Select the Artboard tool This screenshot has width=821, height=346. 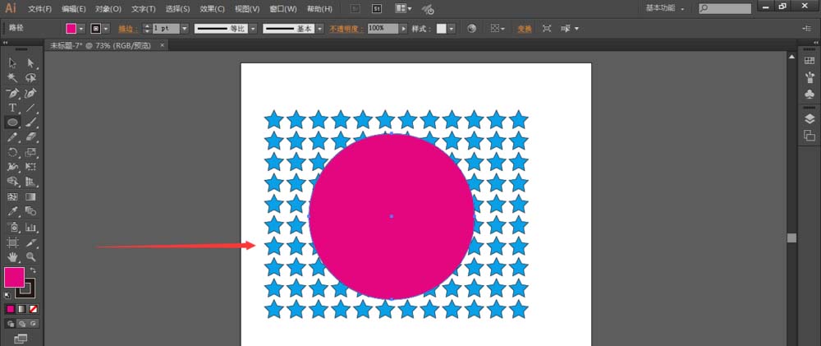pos(13,242)
